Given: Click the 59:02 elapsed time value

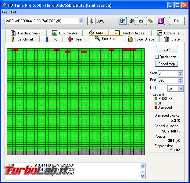Looking at the screenshot, I should [x=175, y=150].
